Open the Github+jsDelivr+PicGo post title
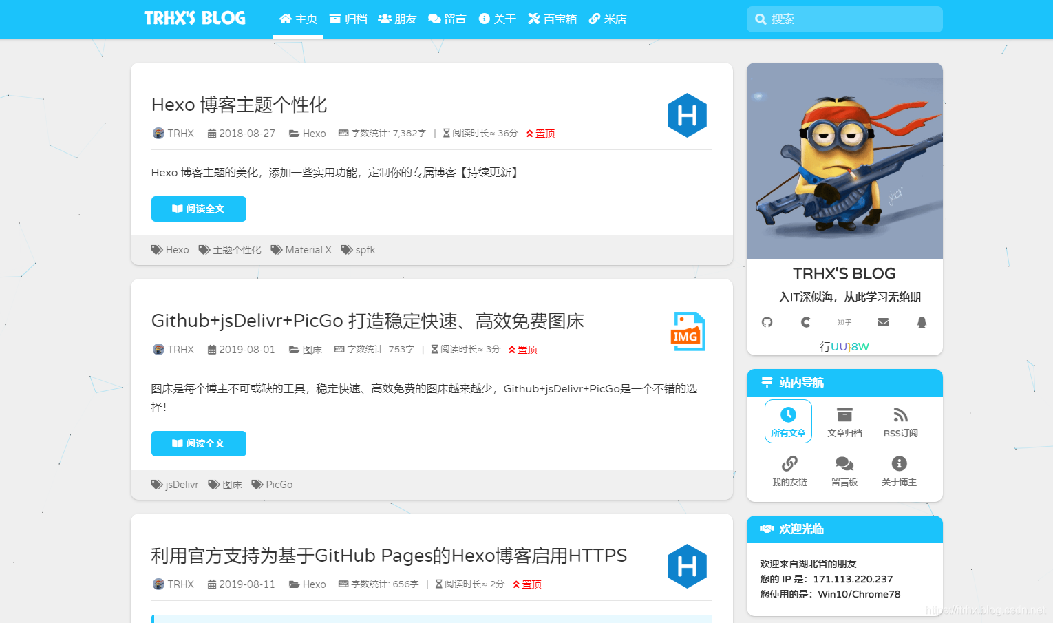The height and width of the screenshot is (623, 1053). pyautogui.click(x=368, y=321)
